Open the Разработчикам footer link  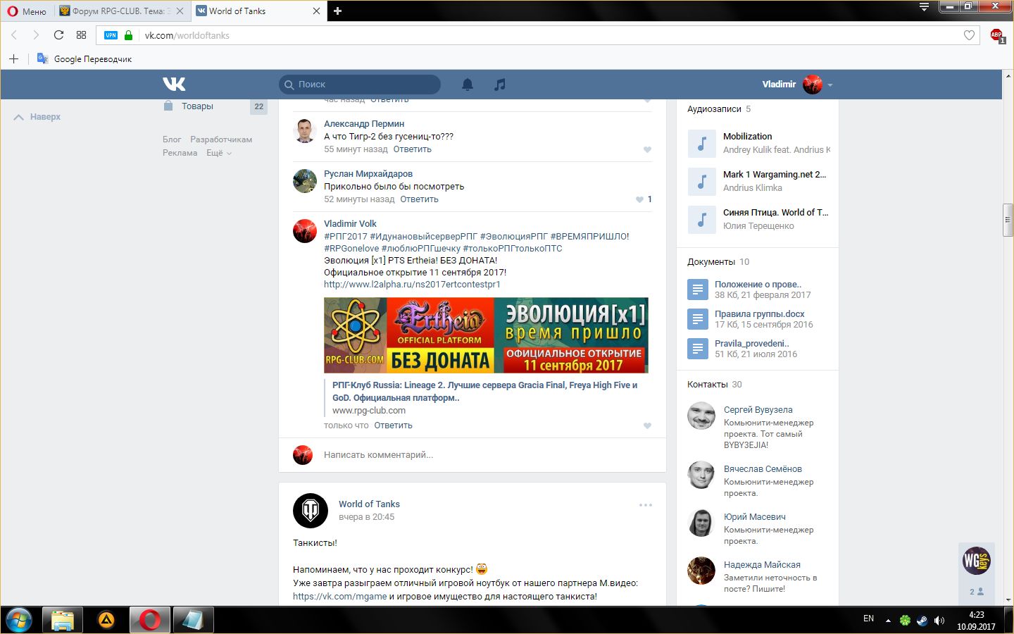click(221, 139)
